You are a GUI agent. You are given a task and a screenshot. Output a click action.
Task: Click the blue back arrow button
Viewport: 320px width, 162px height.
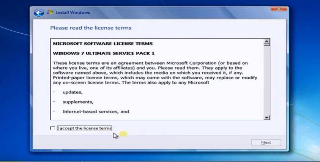[x=39, y=13]
